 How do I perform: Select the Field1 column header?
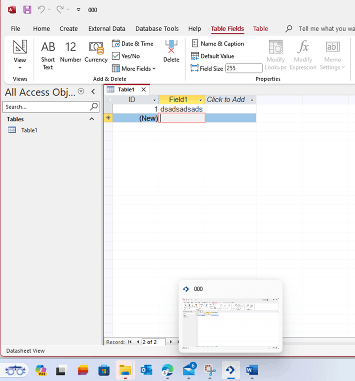pyautogui.click(x=178, y=100)
